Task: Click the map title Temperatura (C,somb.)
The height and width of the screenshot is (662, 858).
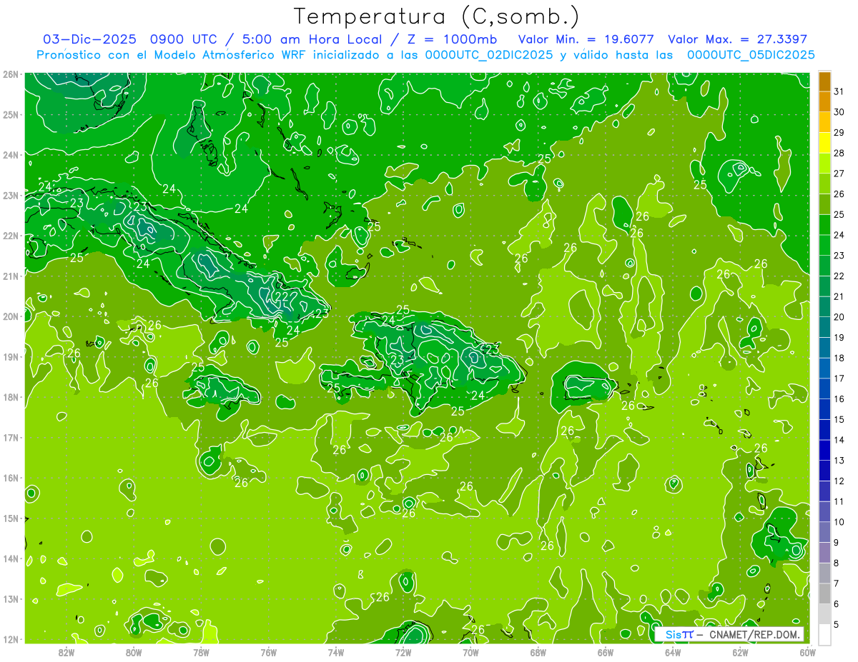Action: point(436,16)
